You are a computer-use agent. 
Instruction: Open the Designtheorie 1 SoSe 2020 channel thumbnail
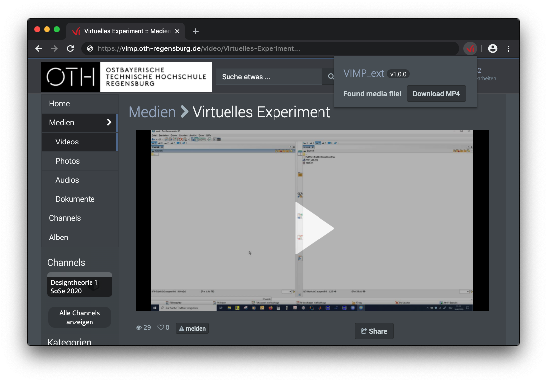pos(80,286)
